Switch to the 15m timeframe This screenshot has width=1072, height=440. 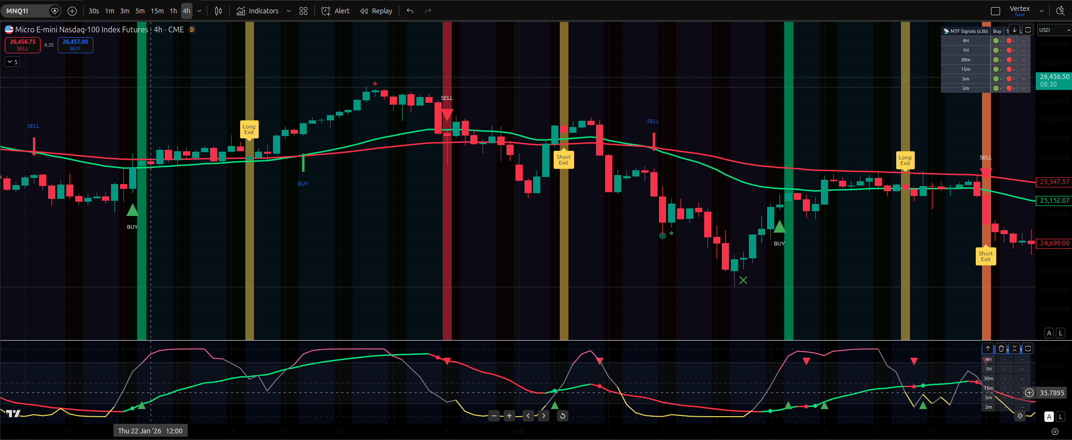pyautogui.click(x=157, y=11)
